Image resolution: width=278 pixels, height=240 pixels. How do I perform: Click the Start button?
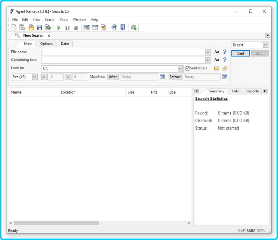click(x=240, y=53)
